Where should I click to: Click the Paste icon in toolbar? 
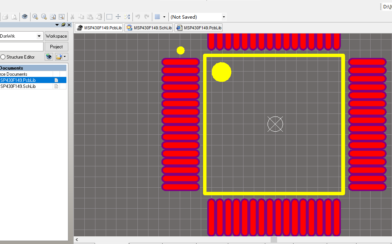click(90, 17)
